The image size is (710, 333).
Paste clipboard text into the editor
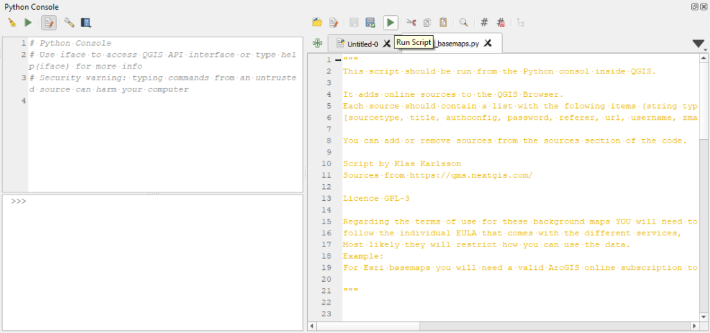coord(443,23)
